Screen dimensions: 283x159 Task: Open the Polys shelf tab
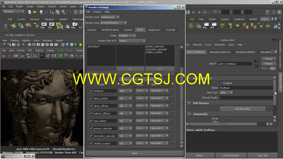pos(265,19)
